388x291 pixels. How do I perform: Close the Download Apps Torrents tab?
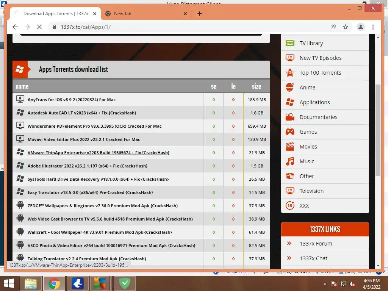pos(94,14)
